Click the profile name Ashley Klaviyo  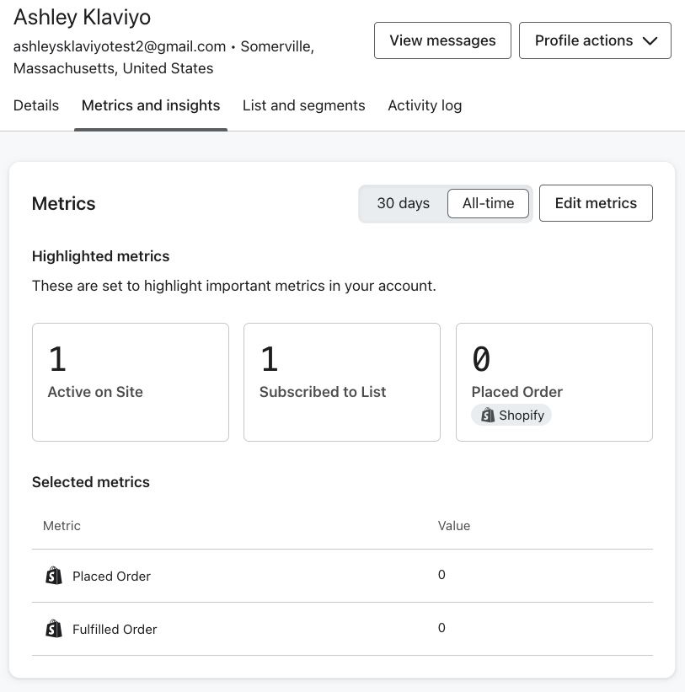click(x=82, y=17)
